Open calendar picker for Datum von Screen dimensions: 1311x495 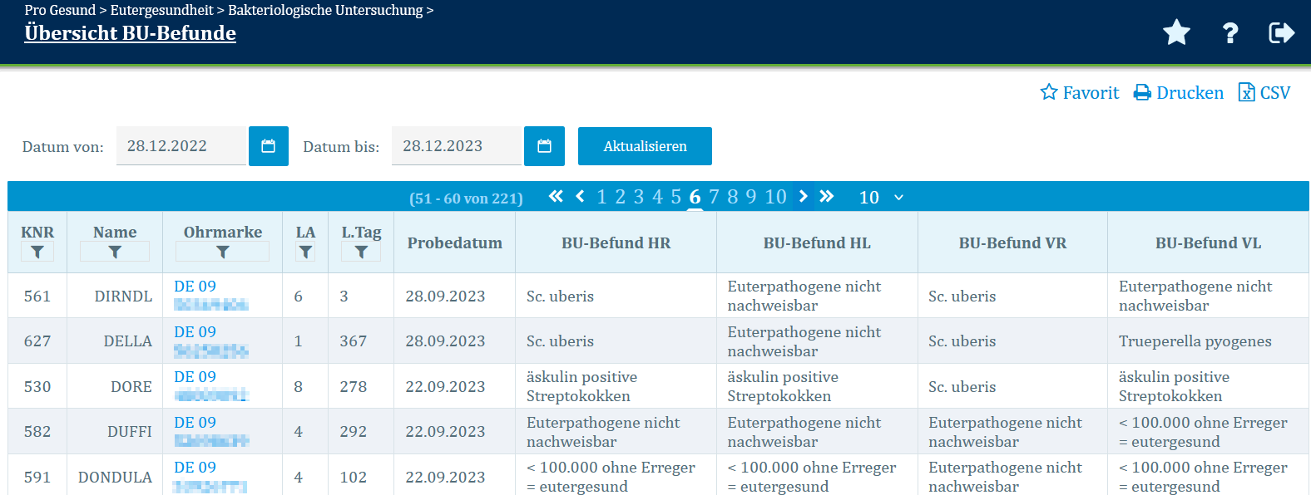269,146
